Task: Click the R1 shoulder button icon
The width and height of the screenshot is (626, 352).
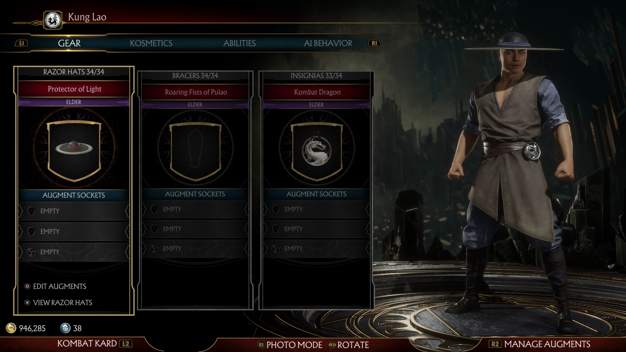Action: [374, 43]
